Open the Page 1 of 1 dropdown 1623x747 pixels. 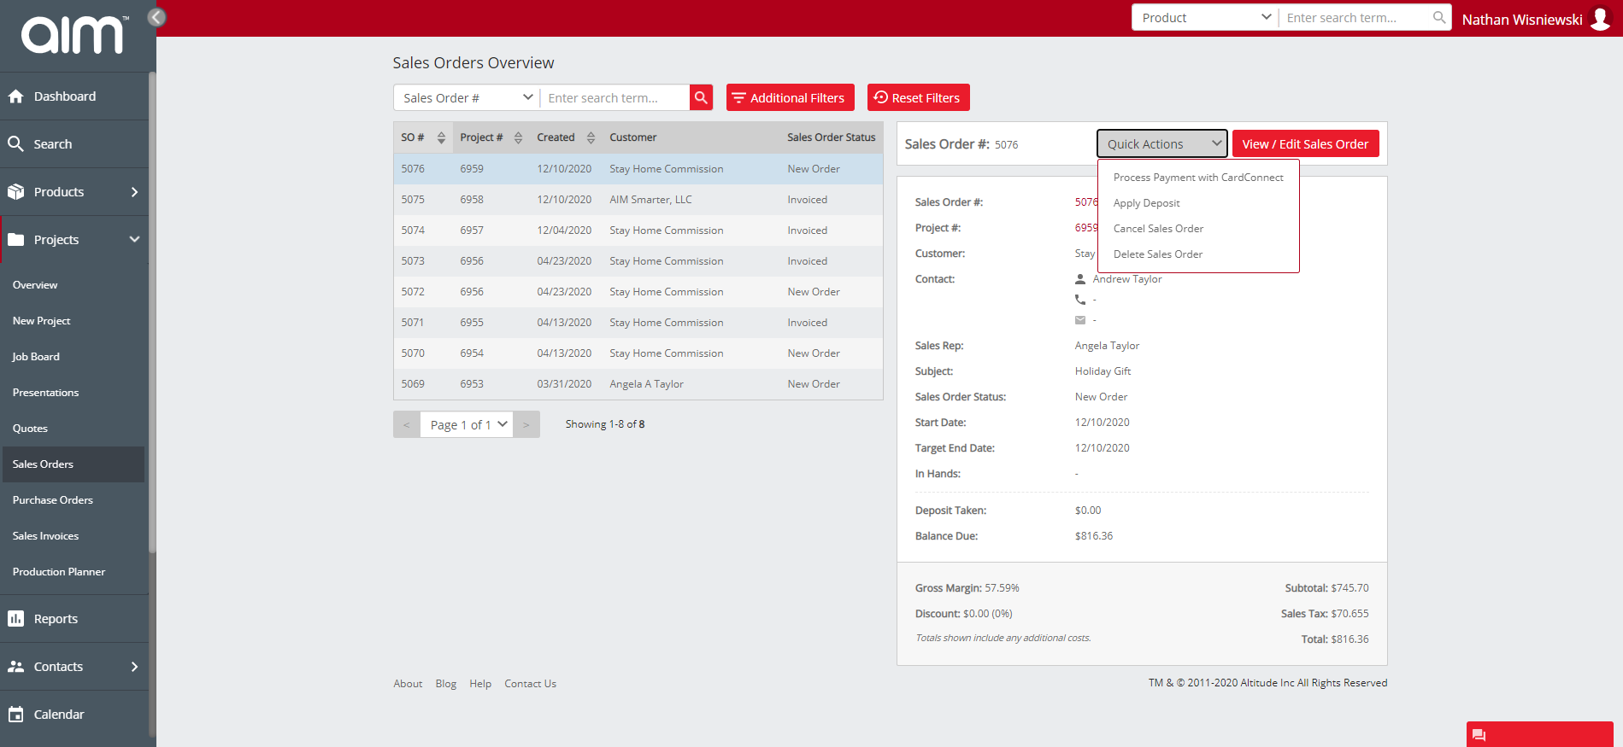point(467,424)
